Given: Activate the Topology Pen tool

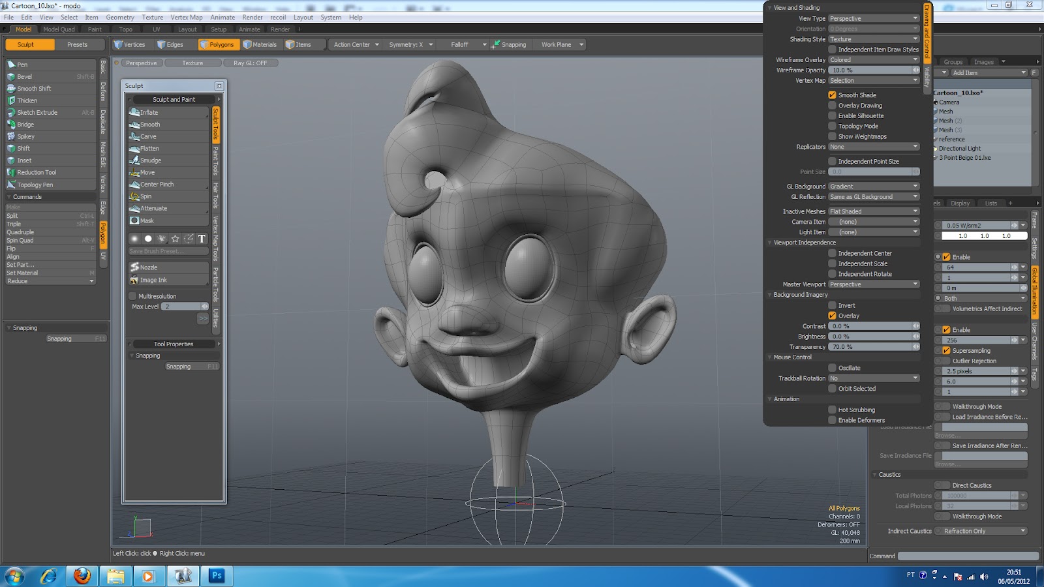Looking at the screenshot, I should [35, 185].
